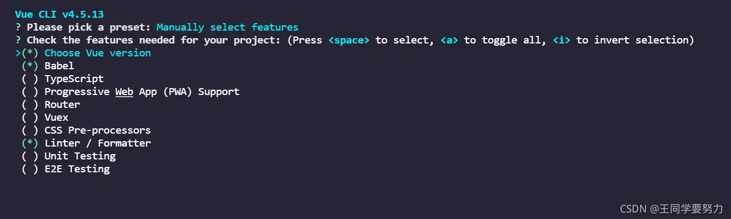Select the CSS Pre-processors checkbox
This screenshot has width=731, height=219.
[30, 130]
